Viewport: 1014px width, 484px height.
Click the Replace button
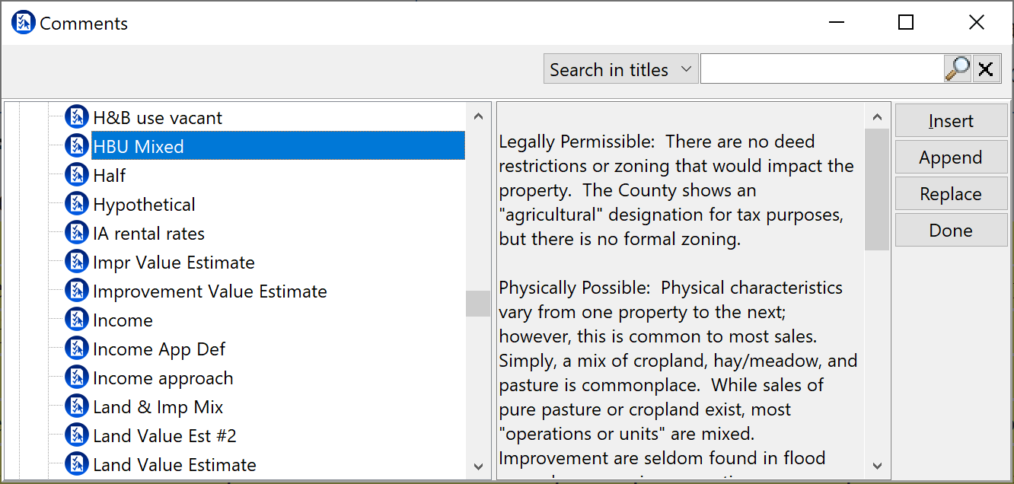pyautogui.click(x=951, y=194)
